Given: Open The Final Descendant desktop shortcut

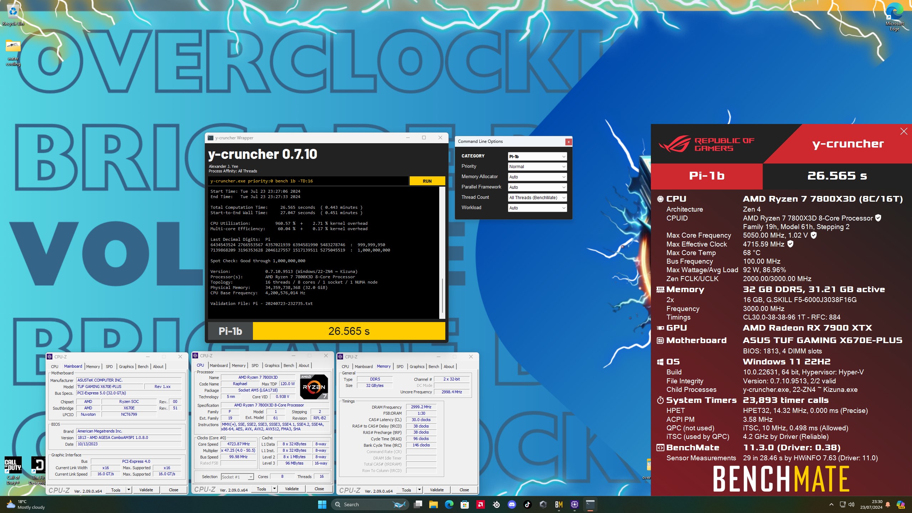Looking at the screenshot, I should click(38, 470).
